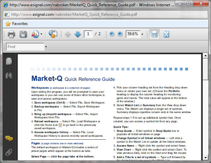This screenshot has height=163, width=211.
Task: Expand the collaborate dropdown arrow
Action: tap(42, 34)
